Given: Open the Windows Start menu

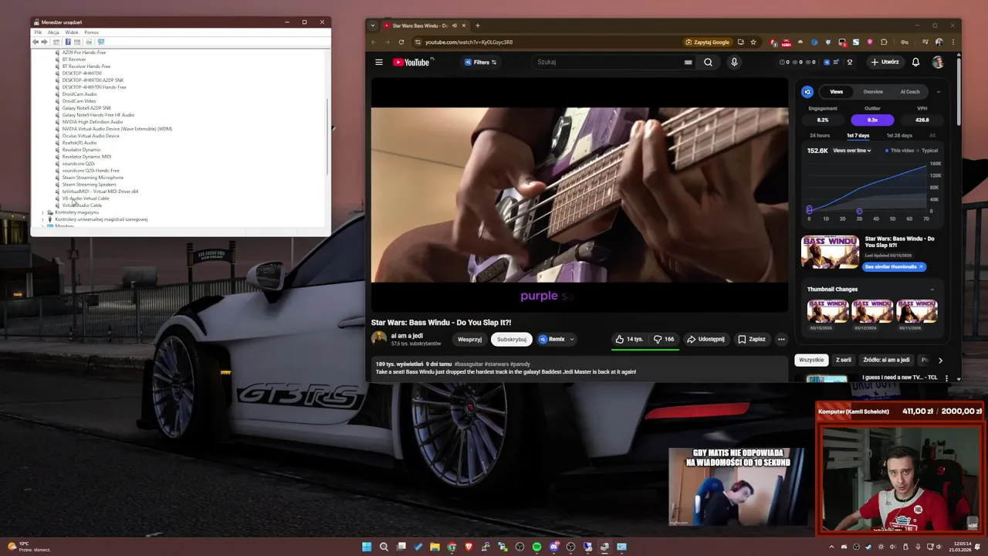Looking at the screenshot, I should pyautogui.click(x=367, y=547).
